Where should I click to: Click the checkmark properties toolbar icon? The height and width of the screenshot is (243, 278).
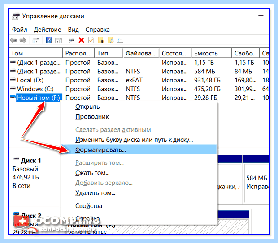(91, 40)
